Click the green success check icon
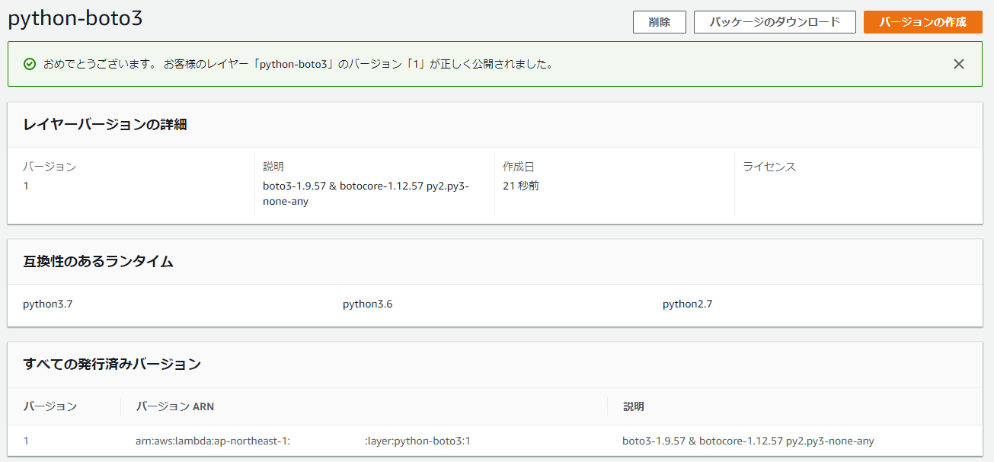 (30, 64)
